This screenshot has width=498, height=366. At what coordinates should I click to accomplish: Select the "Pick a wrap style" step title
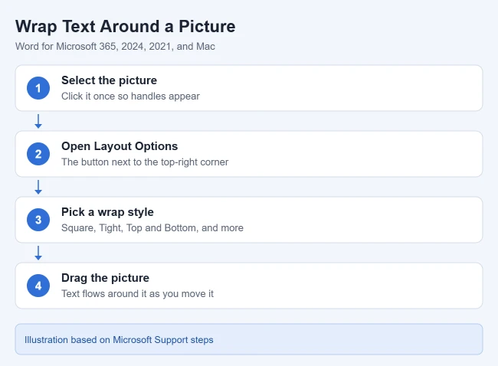(x=107, y=212)
